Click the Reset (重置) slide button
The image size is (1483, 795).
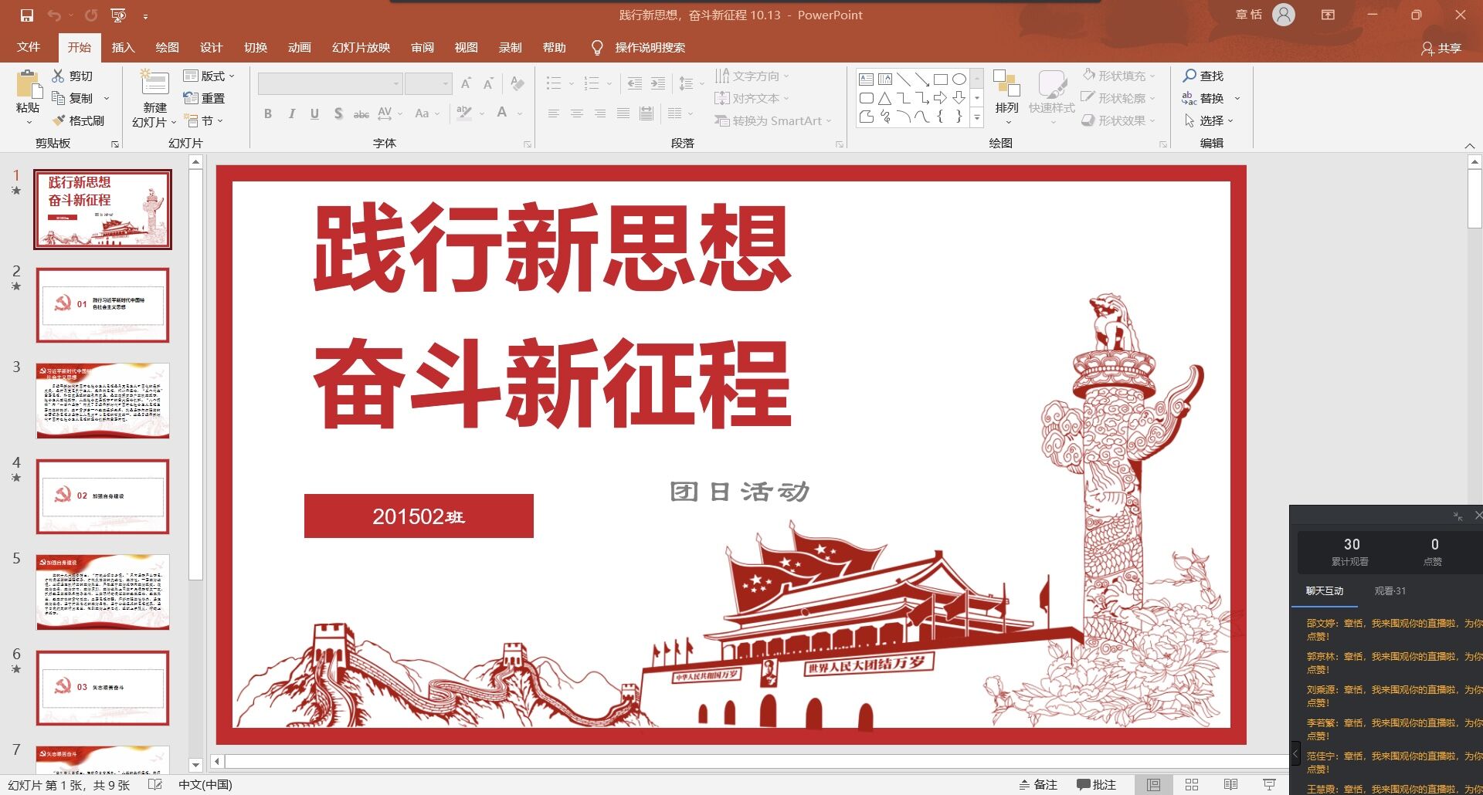click(204, 98)
